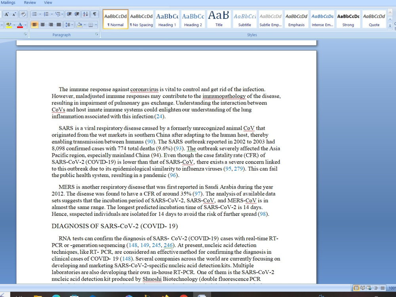Click the Line Spacing icon
This screenshot has height=297, width=396.
point(68,25)
